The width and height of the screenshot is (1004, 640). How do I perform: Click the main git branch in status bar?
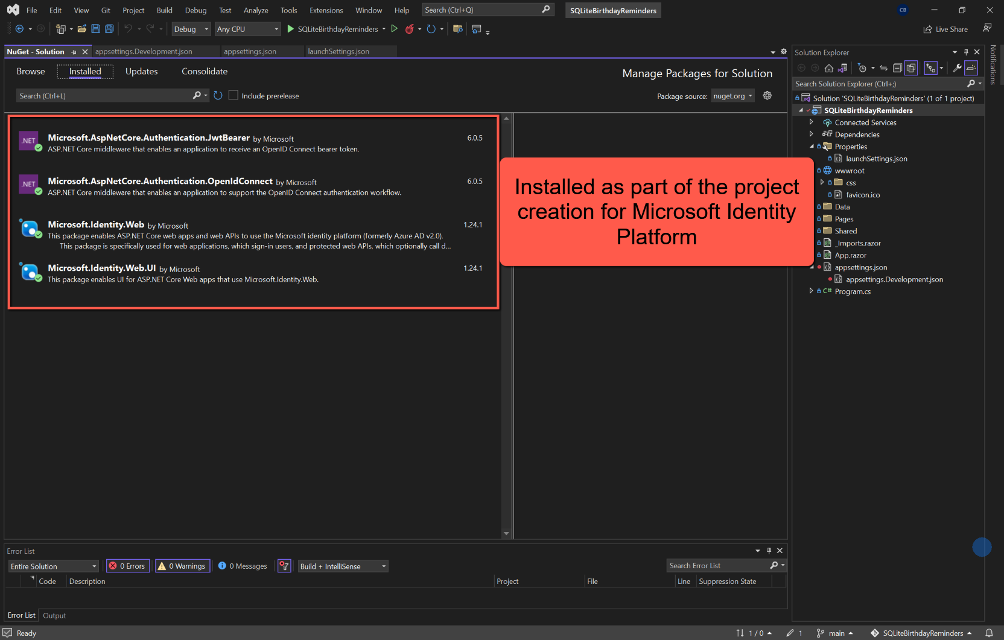click(x=834, y=633)
